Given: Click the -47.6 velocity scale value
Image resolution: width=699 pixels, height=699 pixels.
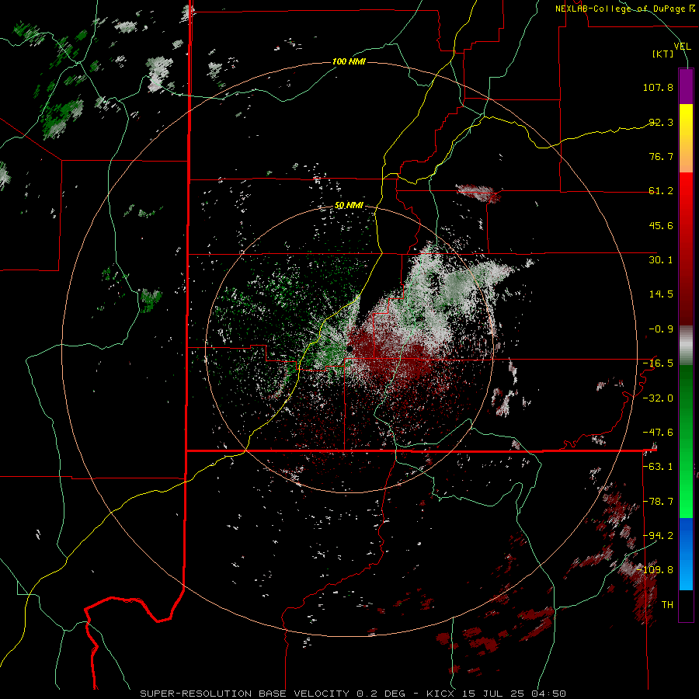Looking at the screenshot, I should coord(658,433).
